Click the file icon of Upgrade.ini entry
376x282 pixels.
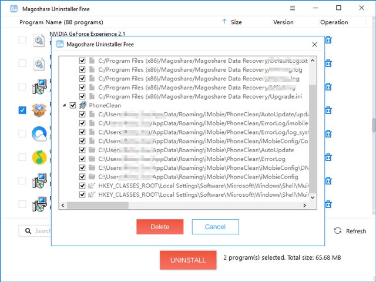[92, 96]
